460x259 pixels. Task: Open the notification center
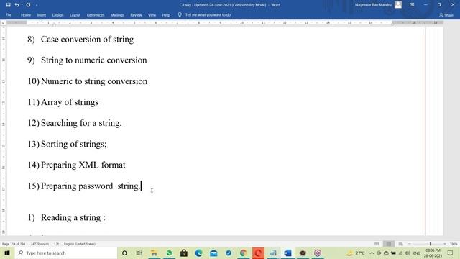(x=450, y=253)
